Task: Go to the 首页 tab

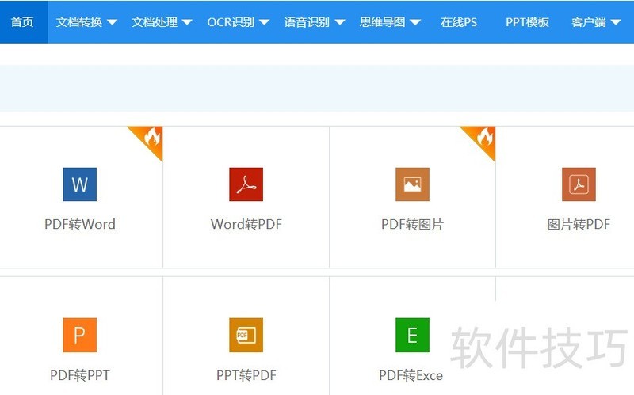Action: pos(22,22)
